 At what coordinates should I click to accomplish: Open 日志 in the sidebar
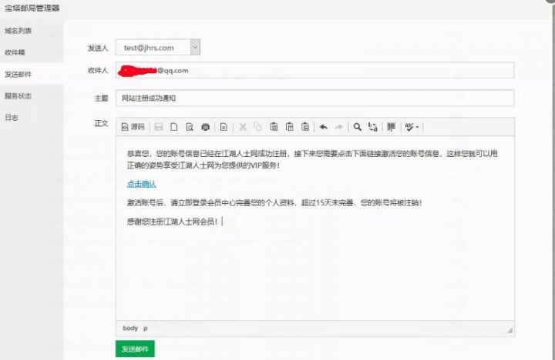(x=12, y=118)
